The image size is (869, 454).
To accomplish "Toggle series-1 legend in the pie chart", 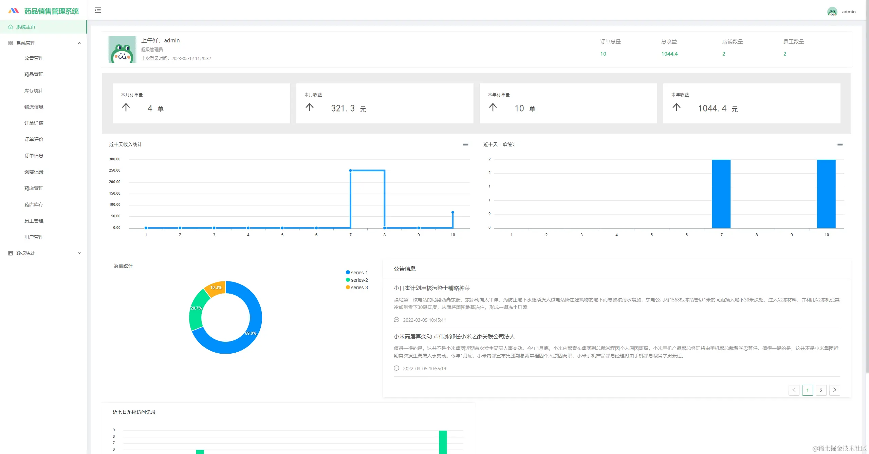I will [x=357, y=273].
